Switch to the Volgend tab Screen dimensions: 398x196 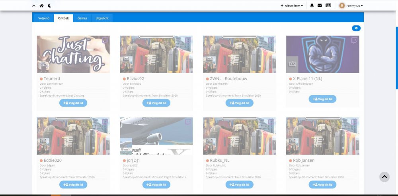coord(44,18)
